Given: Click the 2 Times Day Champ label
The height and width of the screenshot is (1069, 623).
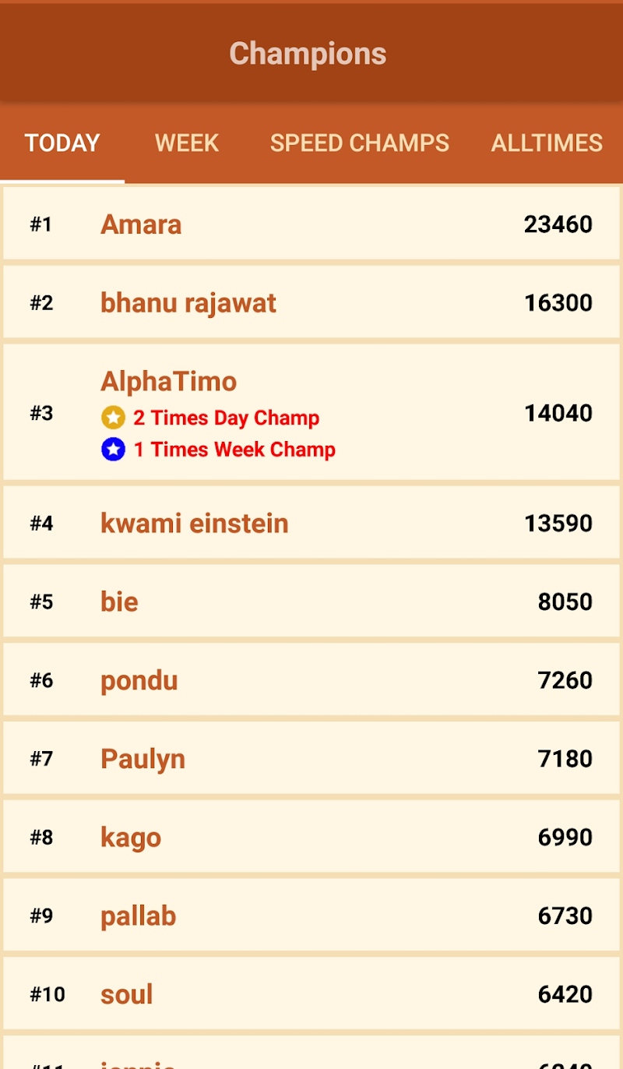Looking at the screenshot, I should click(226, 418).
